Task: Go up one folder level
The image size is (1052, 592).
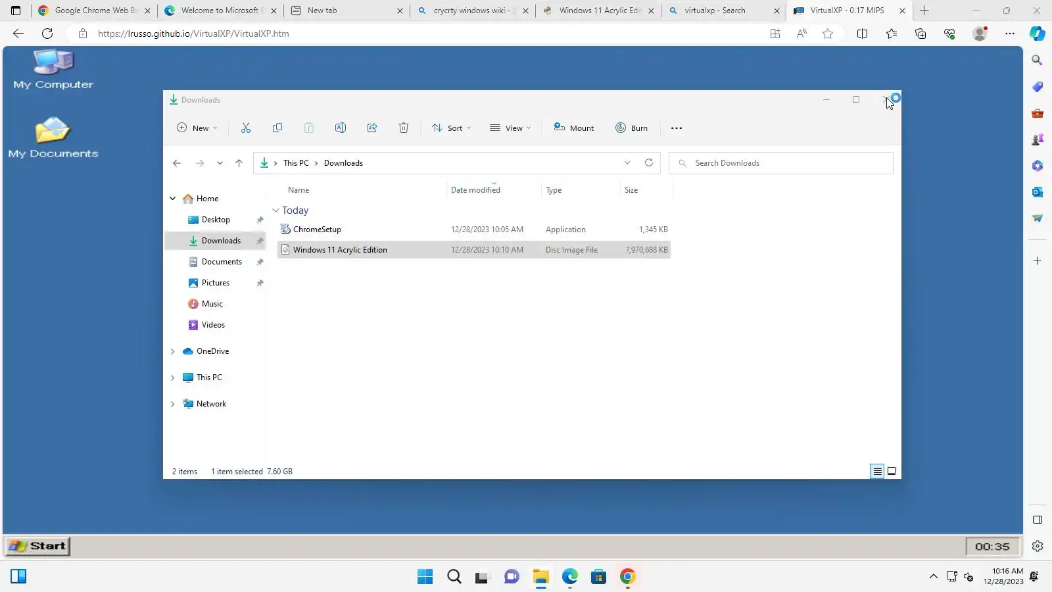Action: 239,163
